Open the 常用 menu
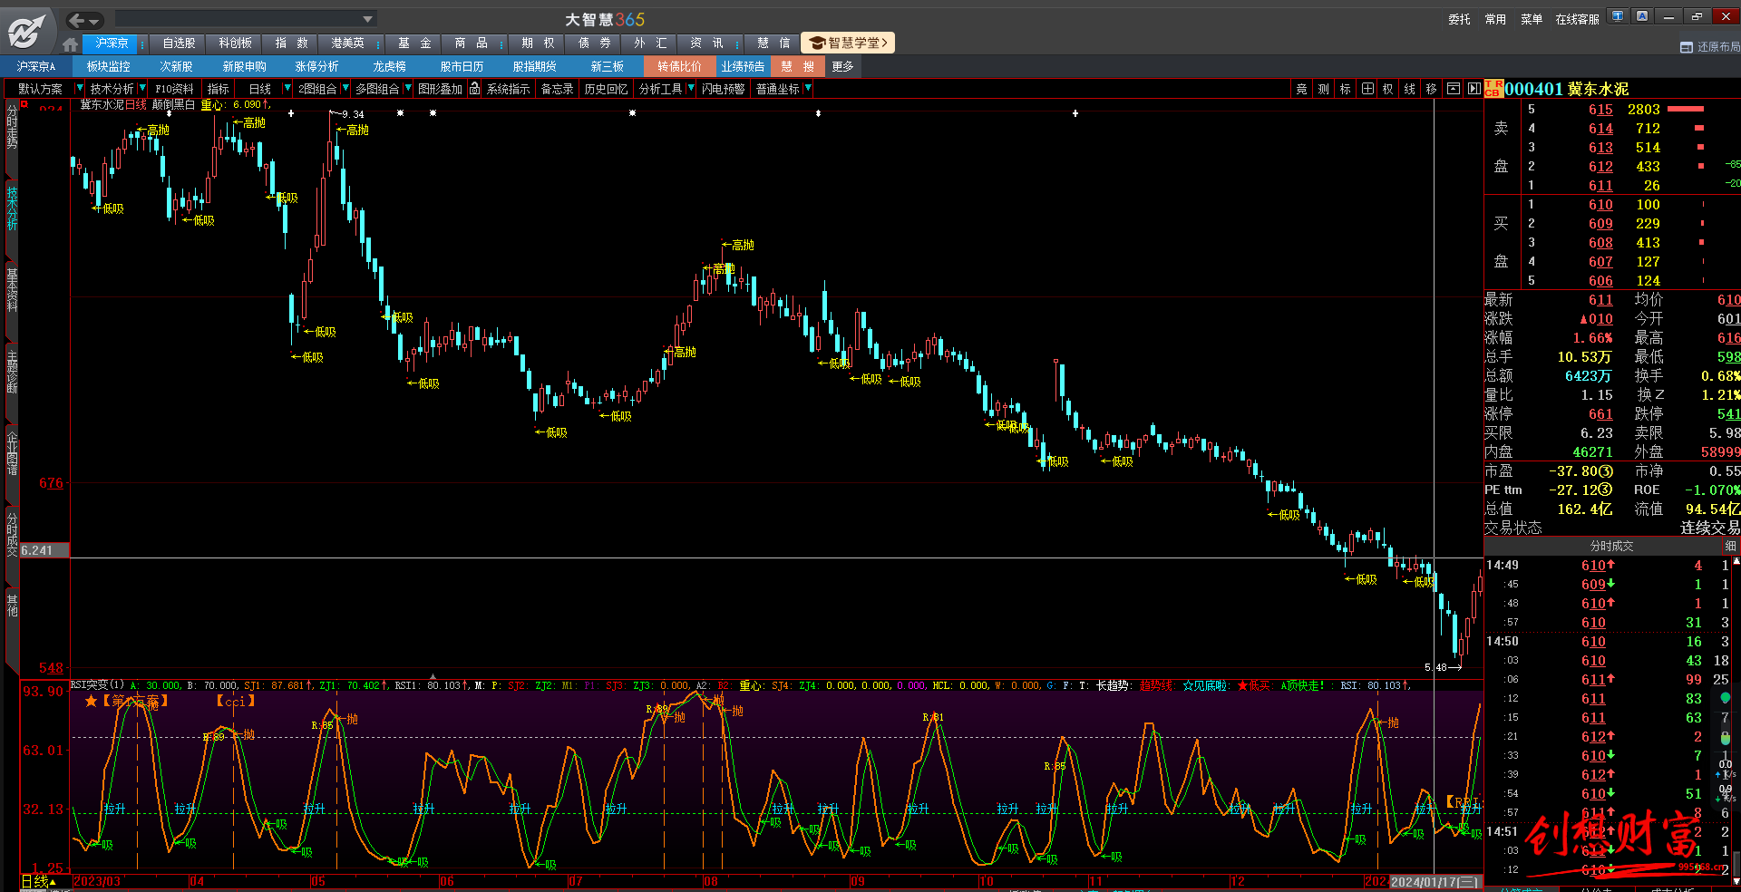This screenshot has width=1741, height=892. coord(1495,19)
